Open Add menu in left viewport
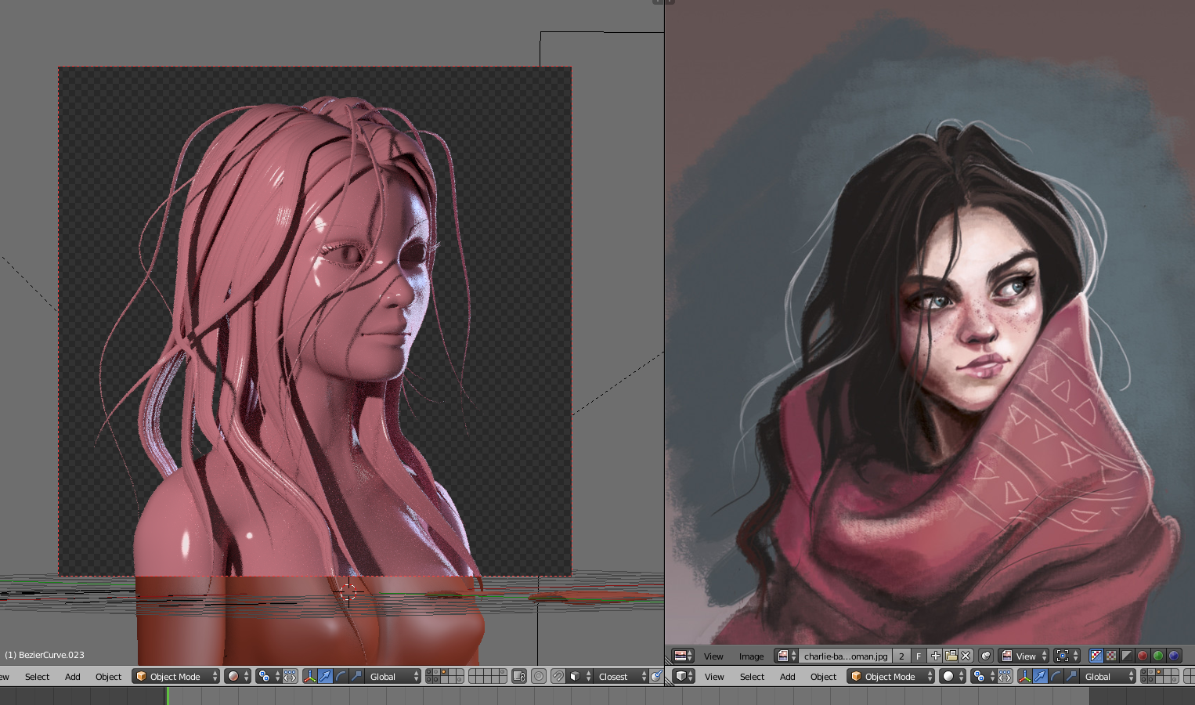This screenshot has height=705, width=1195. click(x=73, y=676)
